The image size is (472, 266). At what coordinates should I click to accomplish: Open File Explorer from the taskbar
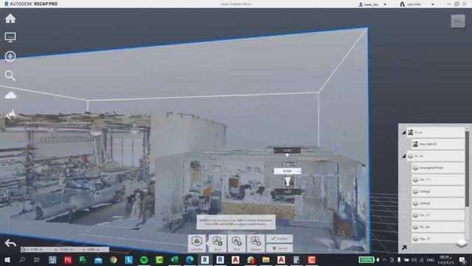(265, 259)
